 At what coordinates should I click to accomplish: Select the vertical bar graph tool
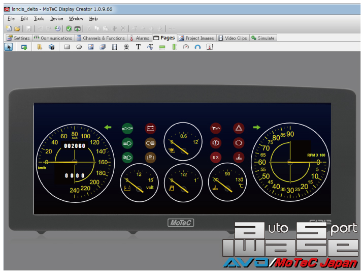point(174,47)
